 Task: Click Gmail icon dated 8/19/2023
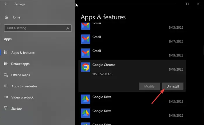[x=85, y=53]
